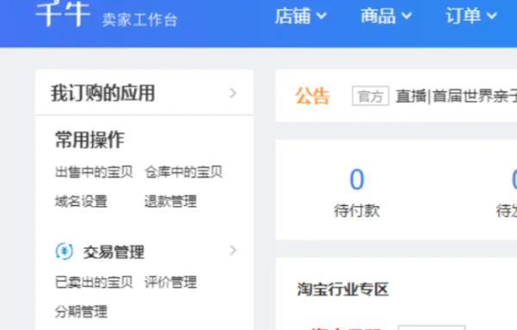
Task: Open 评价管理
Action: [x=171, y=283]
